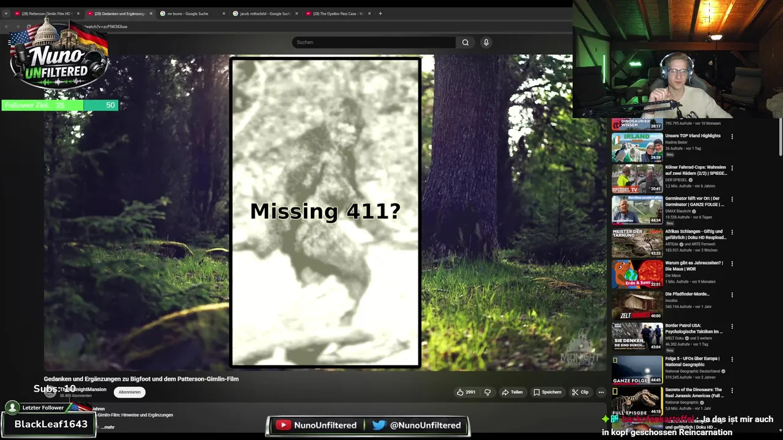This screenshot has height=440, width=783.
Task: Open Kölner Fahrrad-Cops SPIEGEL TV thumbnail
Action: click(637, 178)
